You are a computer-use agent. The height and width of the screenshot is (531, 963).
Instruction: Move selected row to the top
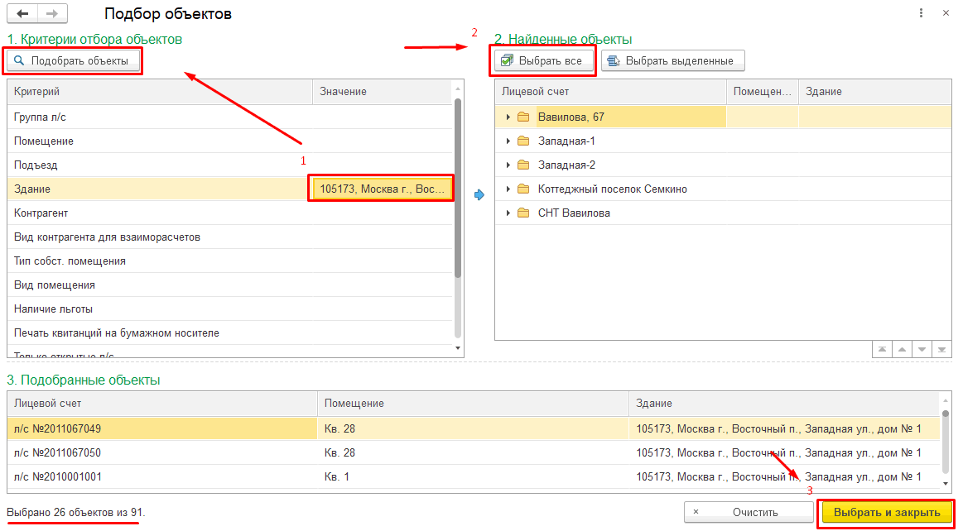click(x=882, y=350)
